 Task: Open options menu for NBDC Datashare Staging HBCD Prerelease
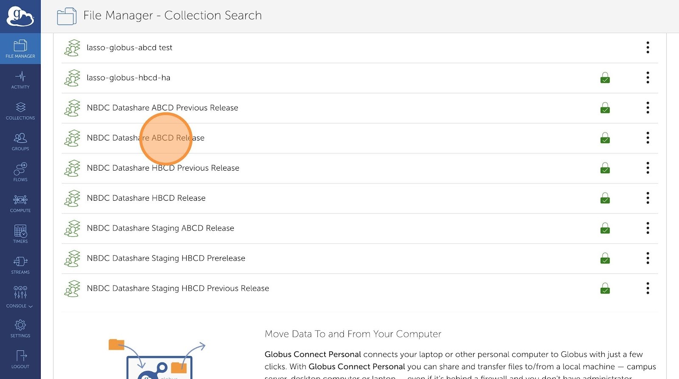[x=648, y=258]
